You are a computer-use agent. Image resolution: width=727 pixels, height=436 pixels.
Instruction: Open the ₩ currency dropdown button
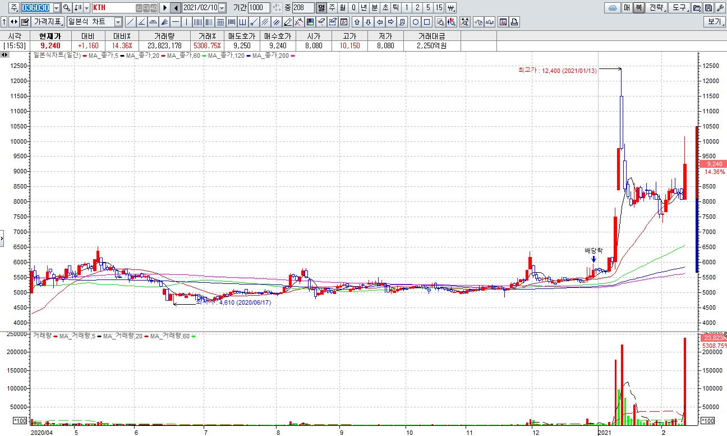click(451, 7)
